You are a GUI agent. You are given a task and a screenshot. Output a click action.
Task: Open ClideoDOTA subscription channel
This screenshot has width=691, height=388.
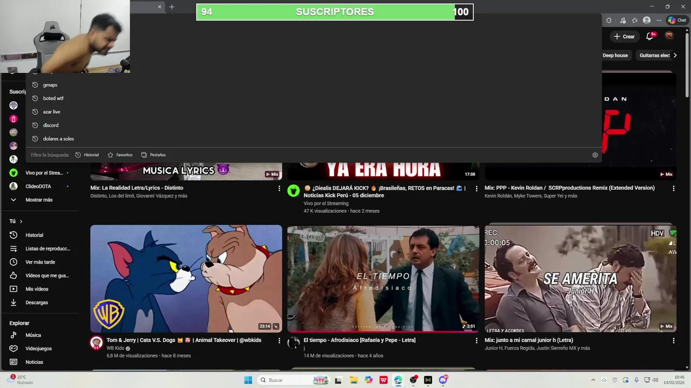[x=39, y=186]
